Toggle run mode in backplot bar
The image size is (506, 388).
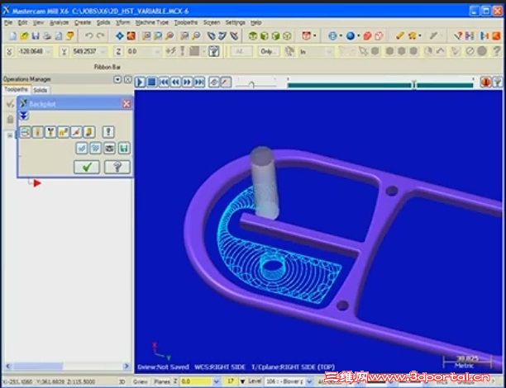226,83
